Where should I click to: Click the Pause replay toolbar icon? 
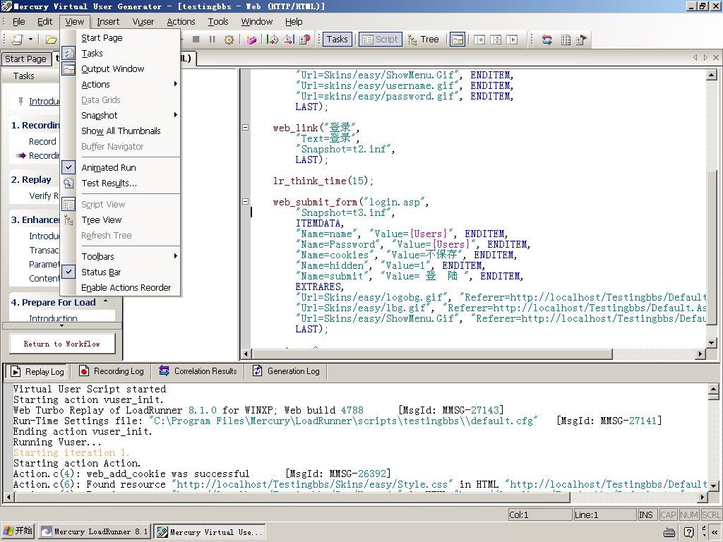pyautogui.click(x=212, y=40)
